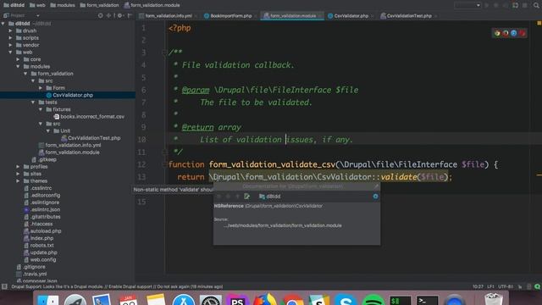Select CsvValidator.php in project tree
This screenshot has height=305, width=542.
pos(73,95)
